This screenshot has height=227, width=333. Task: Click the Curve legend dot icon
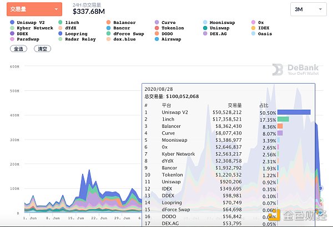pyautogui.click(x=157, y=23)
